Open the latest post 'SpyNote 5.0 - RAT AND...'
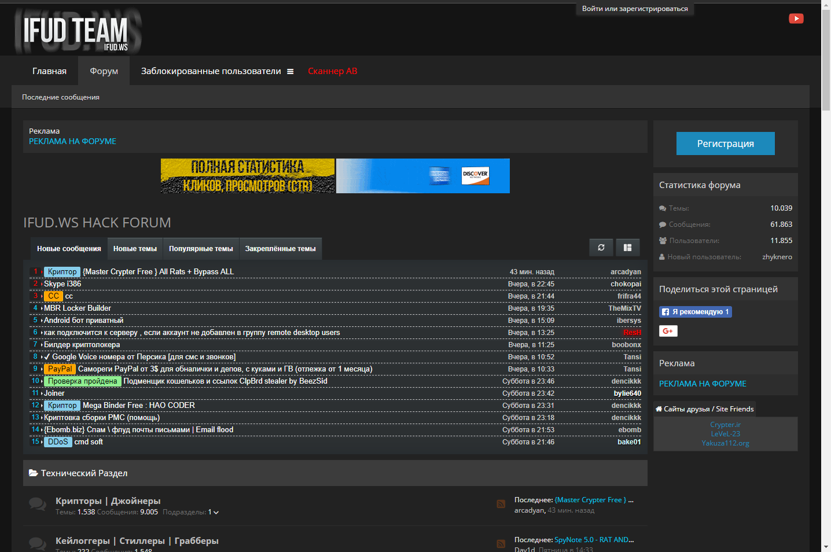Image resolution: width=831 pixels, height=552 pixels. click(x=594, y=540)
